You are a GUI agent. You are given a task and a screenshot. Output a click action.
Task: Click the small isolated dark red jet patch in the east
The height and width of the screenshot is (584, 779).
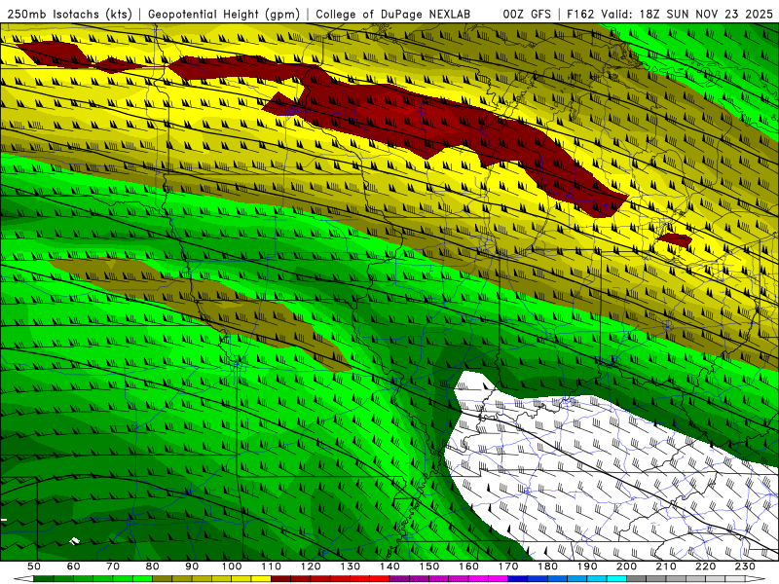[x=674, y=240]
